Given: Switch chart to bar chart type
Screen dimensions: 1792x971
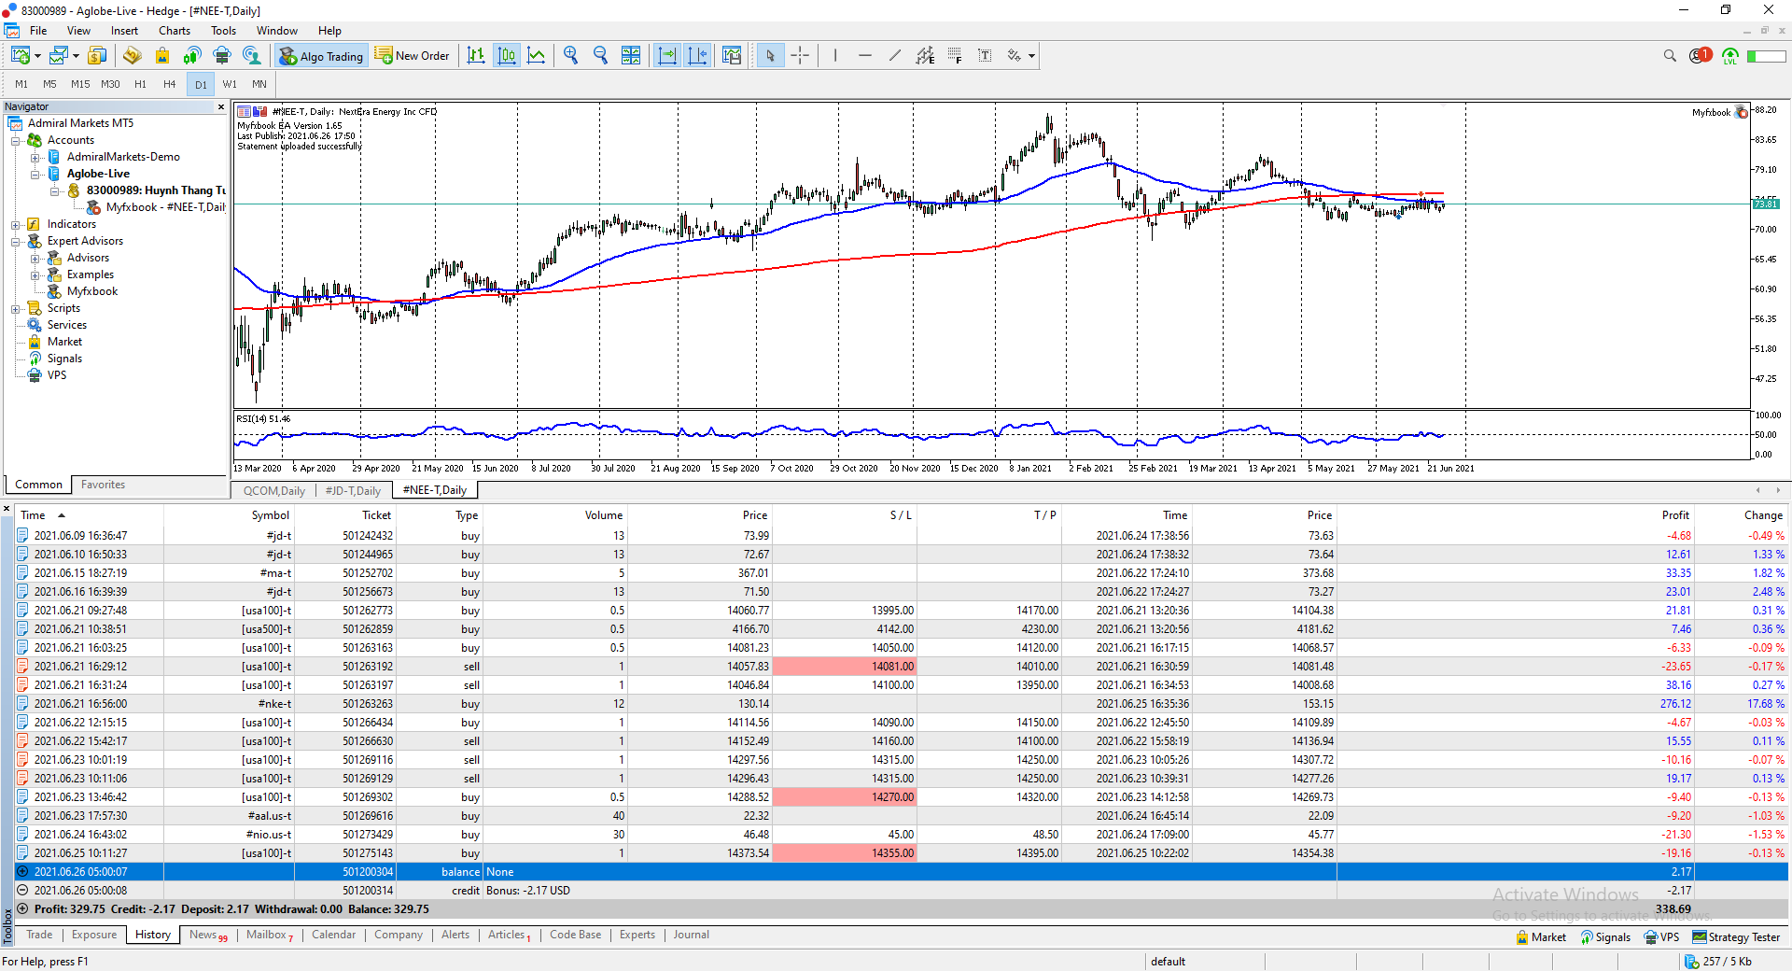Looking at the screenshot, I should tap(476, 56).
